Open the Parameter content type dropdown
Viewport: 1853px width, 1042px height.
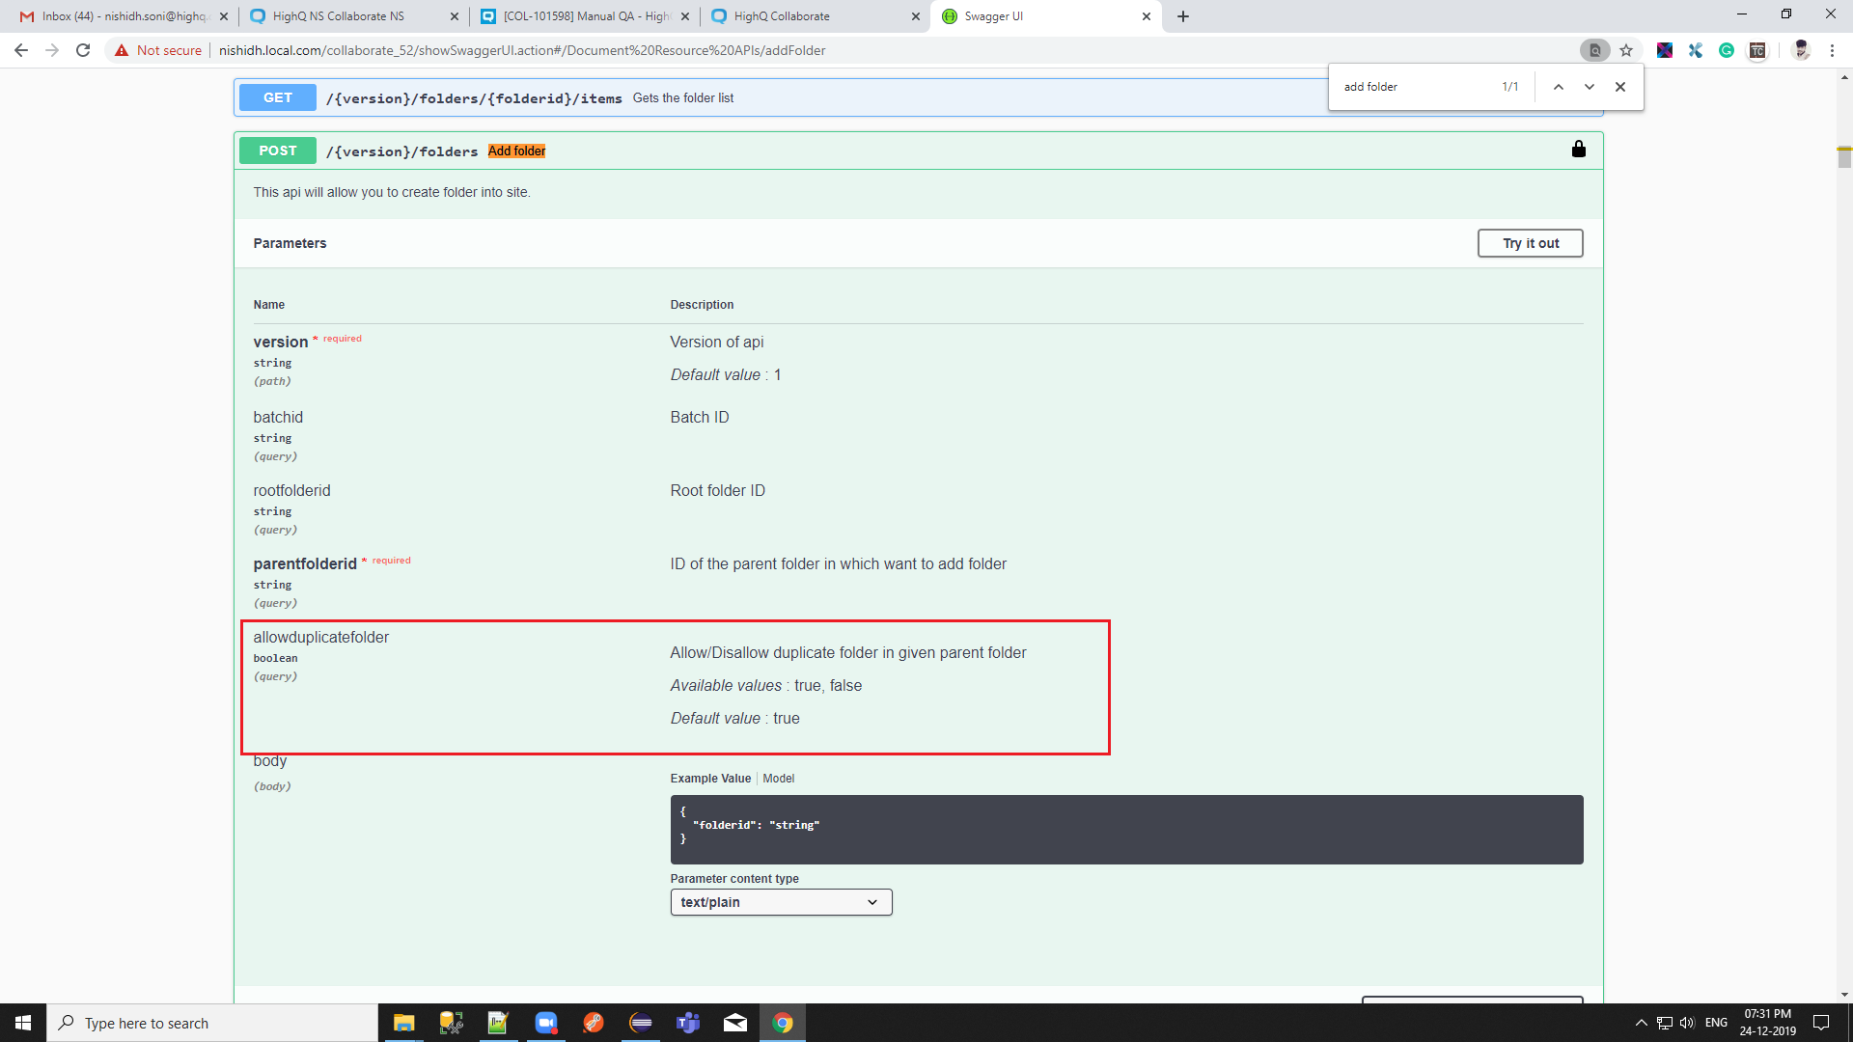pyautogui.click(x=781, y=902)
